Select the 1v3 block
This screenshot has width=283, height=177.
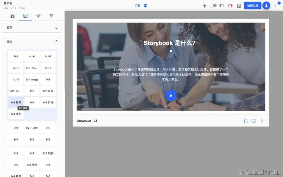point(32,91)
